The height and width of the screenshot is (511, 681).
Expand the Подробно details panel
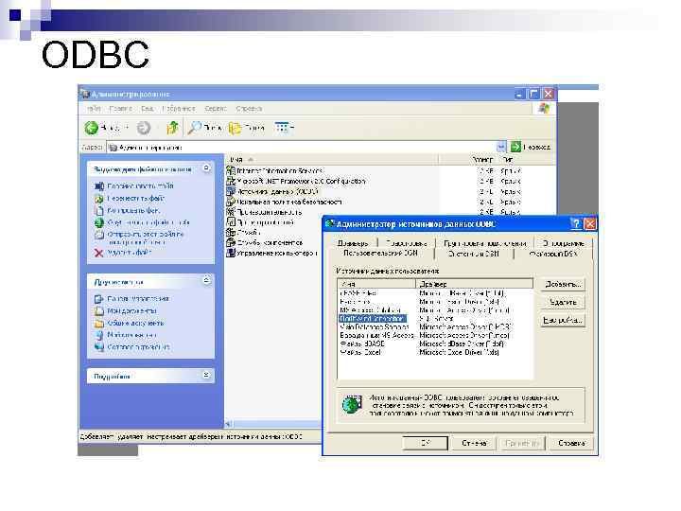(206, 375)
